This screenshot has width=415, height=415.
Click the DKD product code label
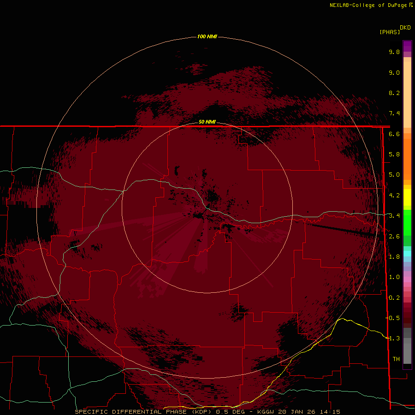(405, 28)
